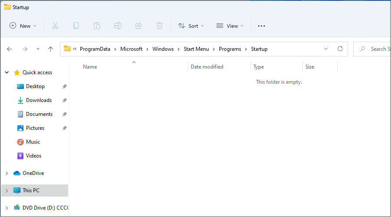
Task: Open Downloads in Quick access
Action: [39, 100]
